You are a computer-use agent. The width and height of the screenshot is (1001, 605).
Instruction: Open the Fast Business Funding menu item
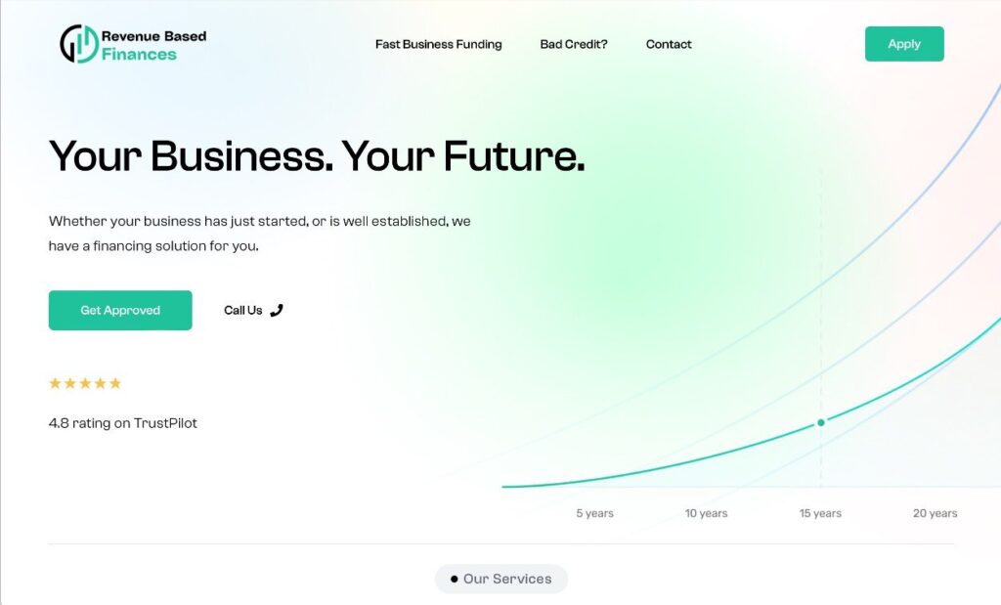[438, 44]
